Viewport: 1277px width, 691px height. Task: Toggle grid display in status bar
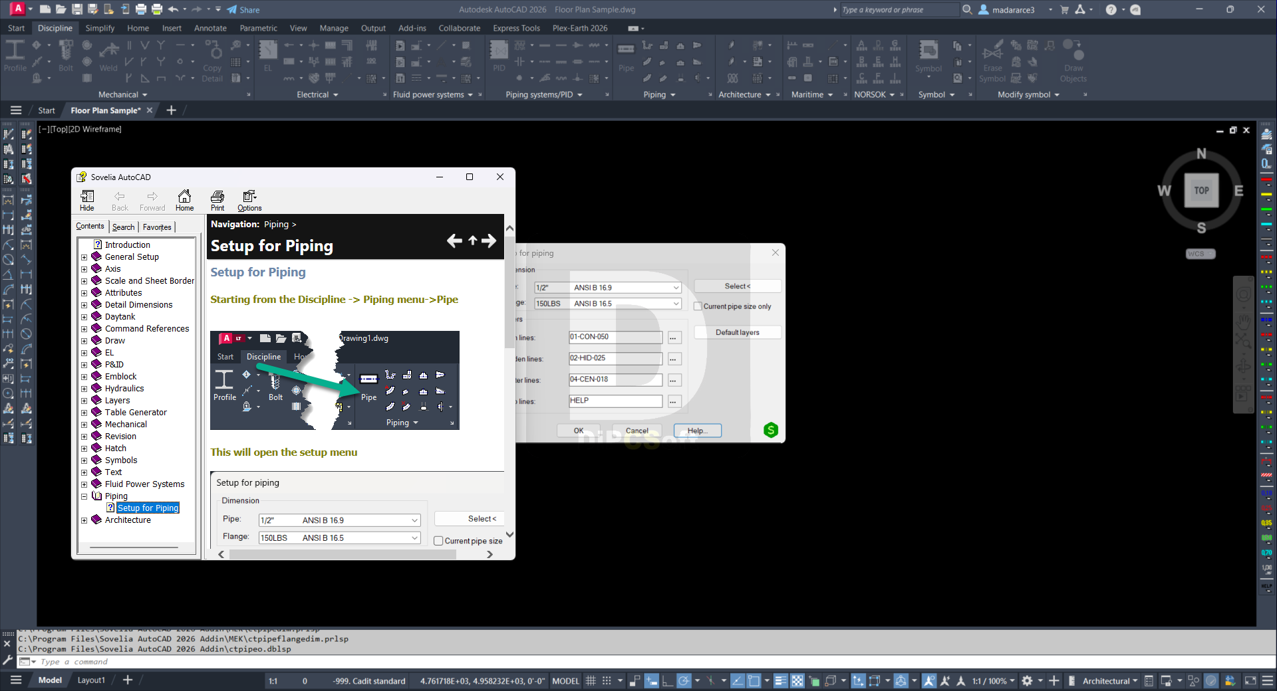pyautogui.click(x=591, y=680)
